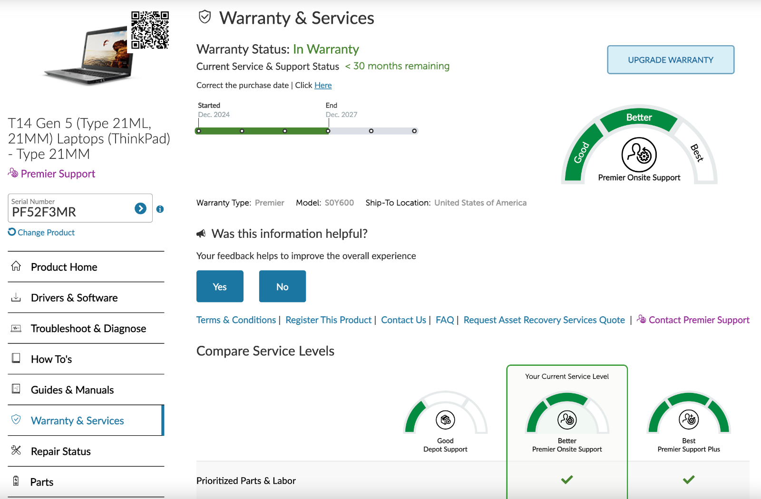Click Register This Product link

329,320
